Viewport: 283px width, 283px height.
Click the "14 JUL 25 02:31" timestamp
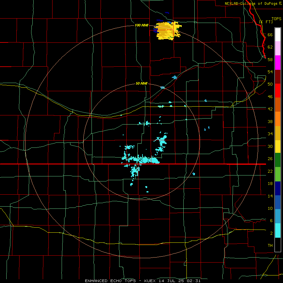click(x=180, y=281)
